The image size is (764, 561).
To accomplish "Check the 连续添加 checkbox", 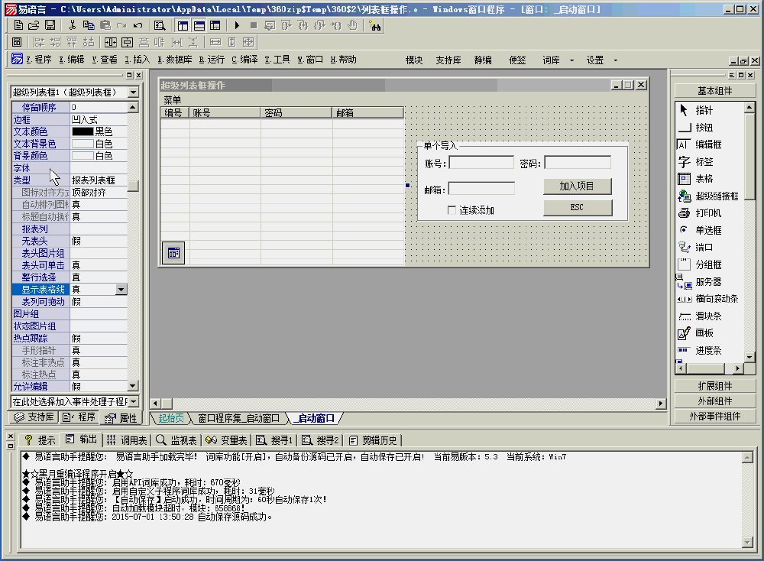I will 452,210.
